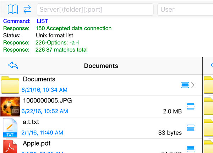Click the User input field
The image size is (213, 153).
[x=185, y=10]
